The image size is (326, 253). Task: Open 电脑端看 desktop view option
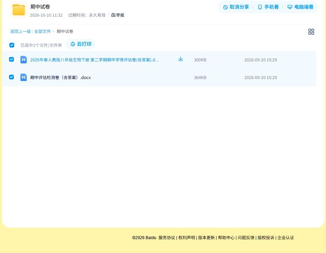[300, 7]
